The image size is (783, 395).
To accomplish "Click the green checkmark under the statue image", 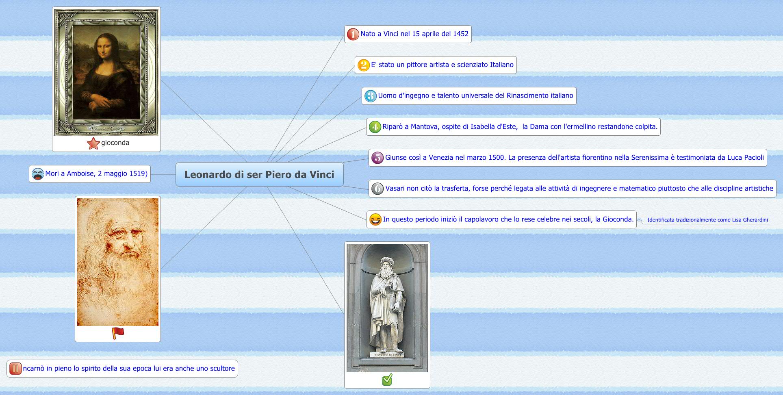I will click(x=387, y=380).
